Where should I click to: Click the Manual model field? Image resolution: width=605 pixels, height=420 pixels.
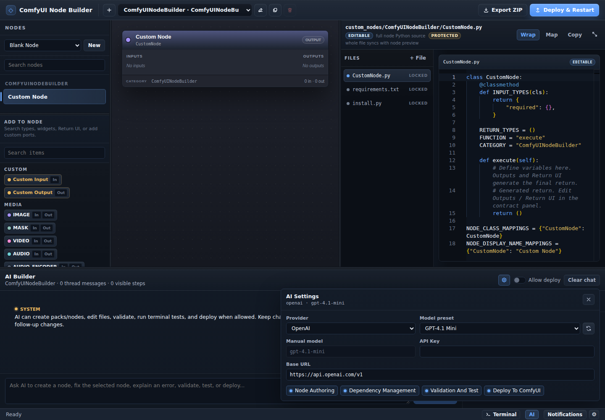(x=351, y=352)
